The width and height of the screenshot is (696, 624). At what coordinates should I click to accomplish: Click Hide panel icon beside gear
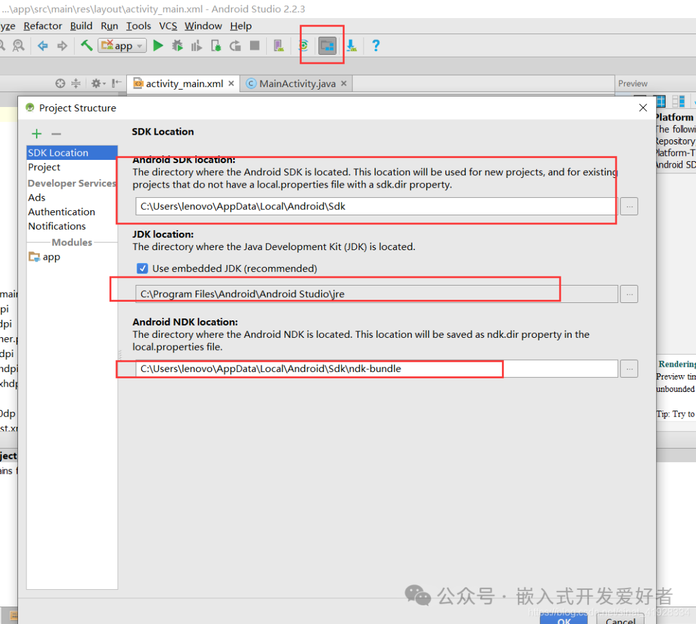116,84
